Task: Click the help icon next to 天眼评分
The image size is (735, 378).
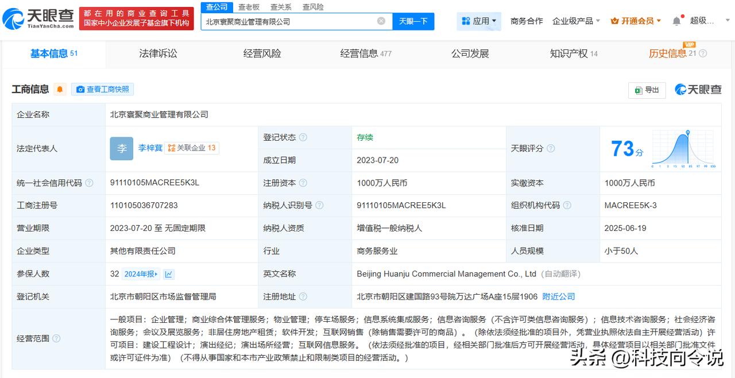Action: tap(551, 148)
